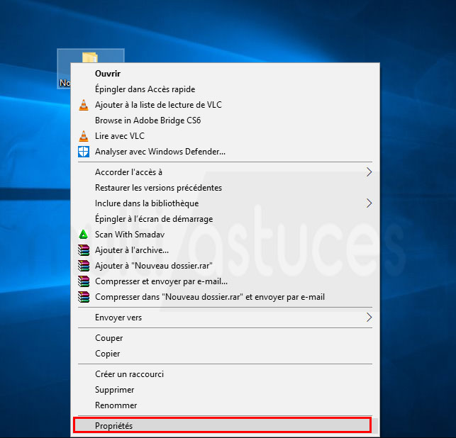
Task: Open Propriétés from the context menu
Action: point(113,425)
